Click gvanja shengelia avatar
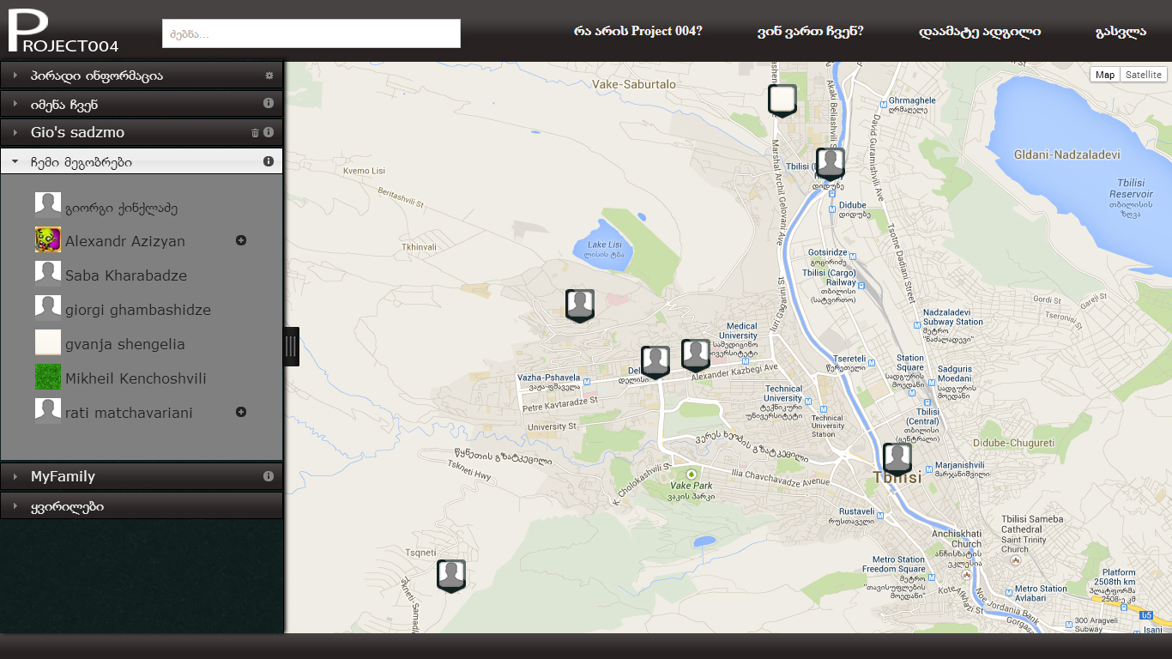The width and height of the screenshot is (1172, 659). click(48, 342)
